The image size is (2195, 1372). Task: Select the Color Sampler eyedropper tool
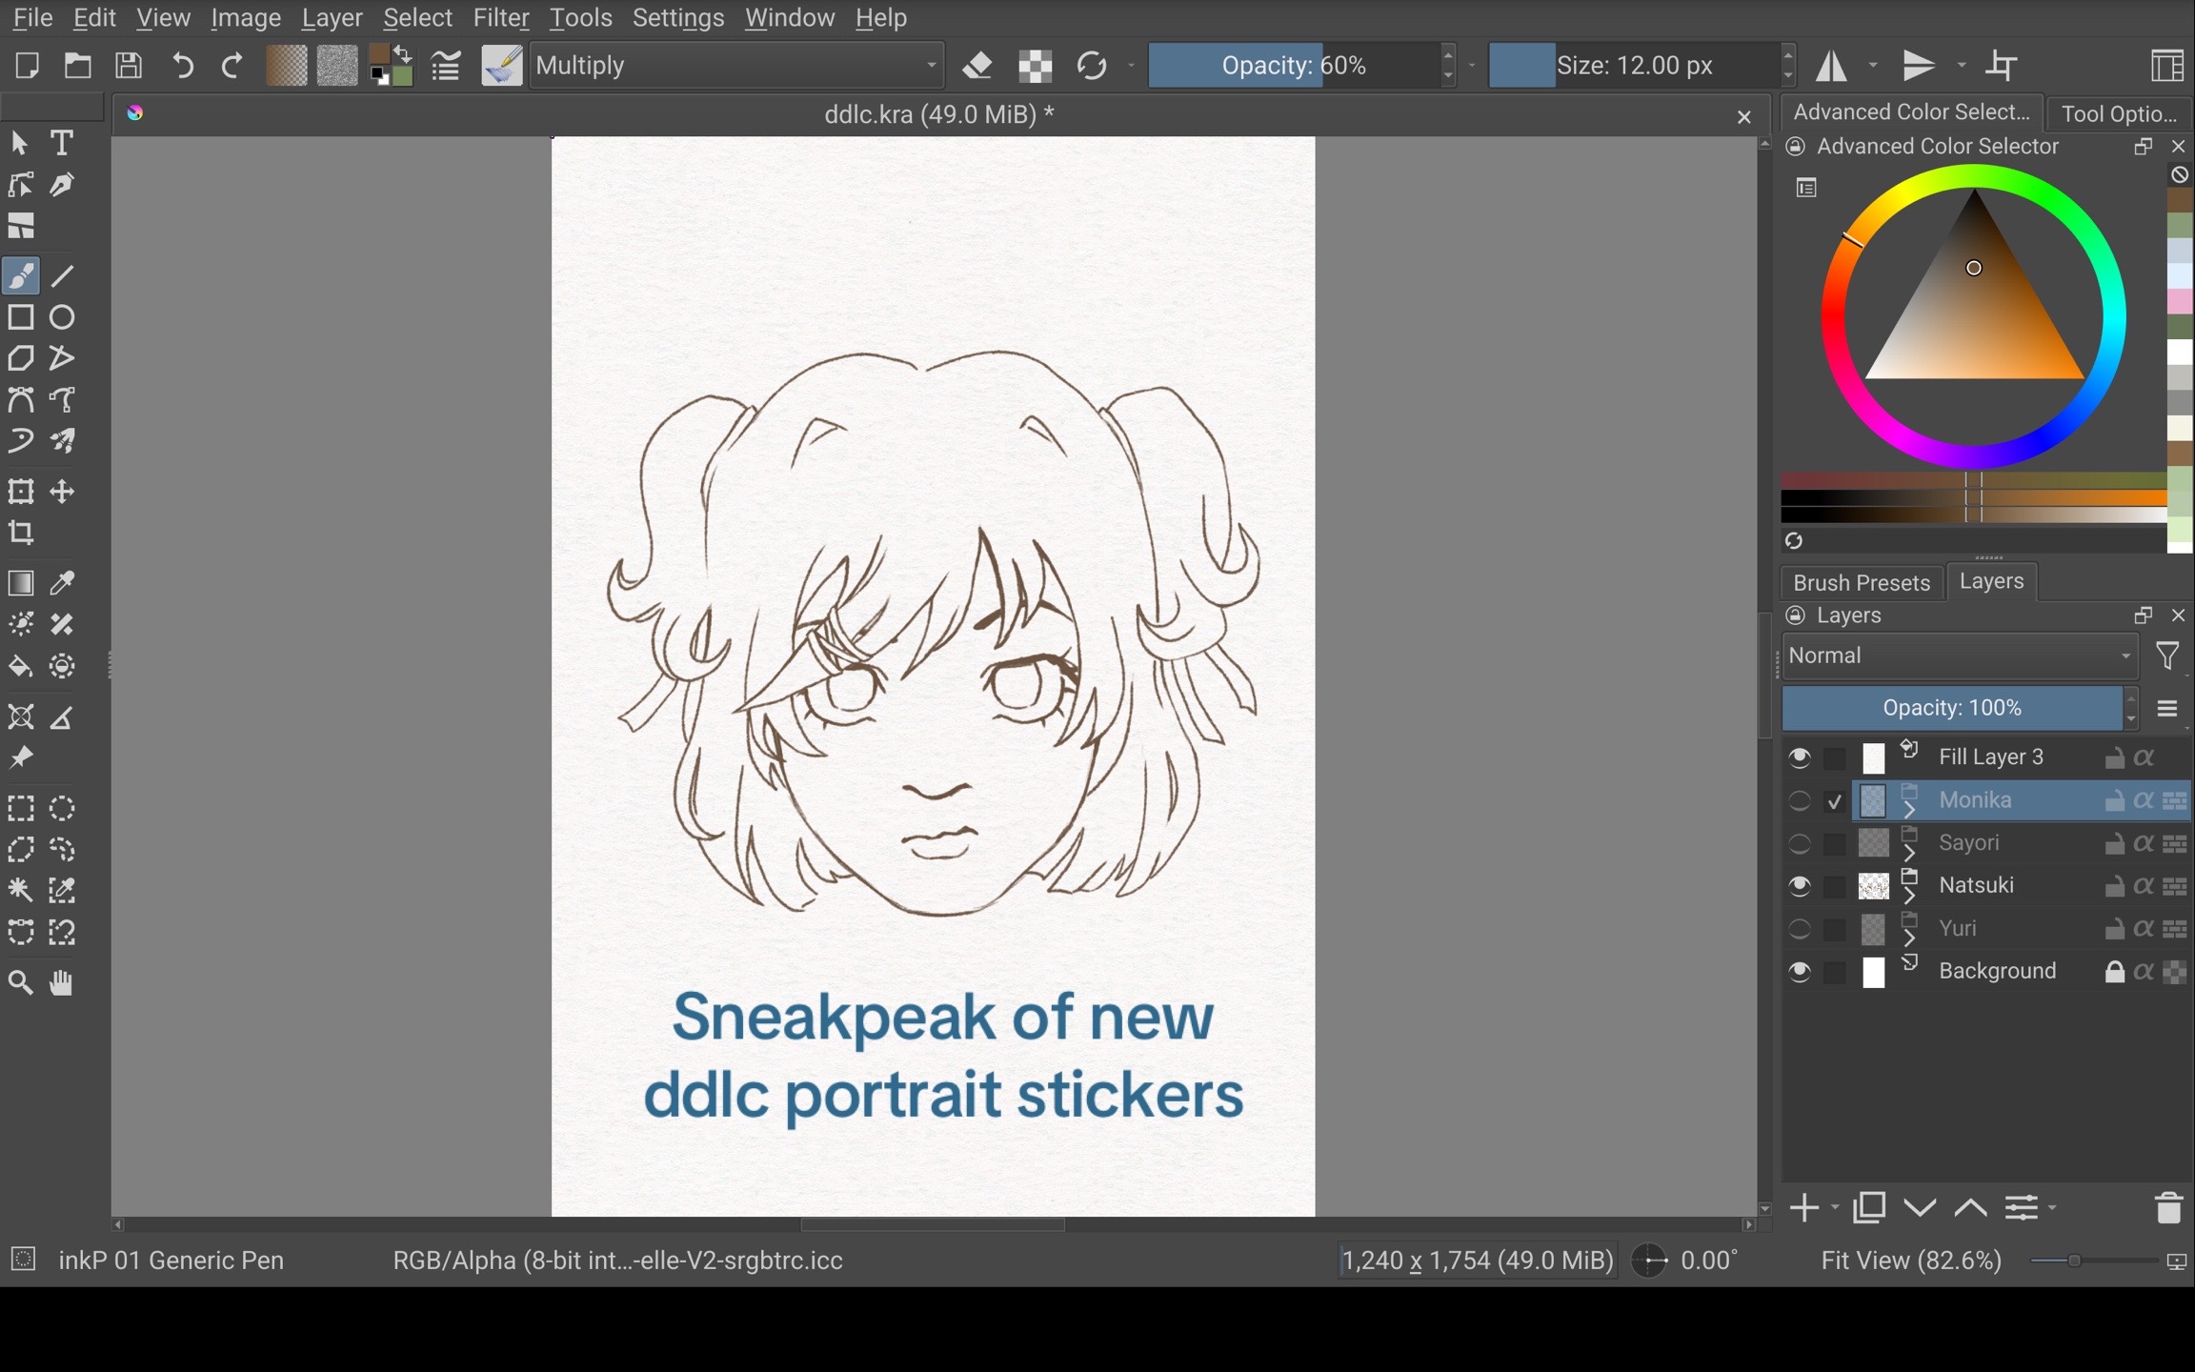pyautogui.click(x=62, y=583)
